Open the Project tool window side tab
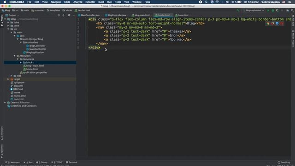The height and width of the screenshot is (166, 295). [x=2, y=20]
